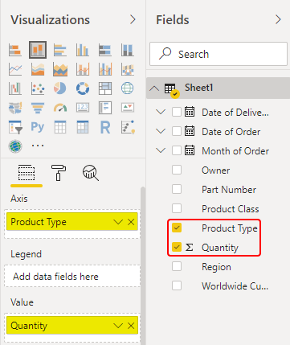
Task: Insert a Table visual
Action: (60, 127)
